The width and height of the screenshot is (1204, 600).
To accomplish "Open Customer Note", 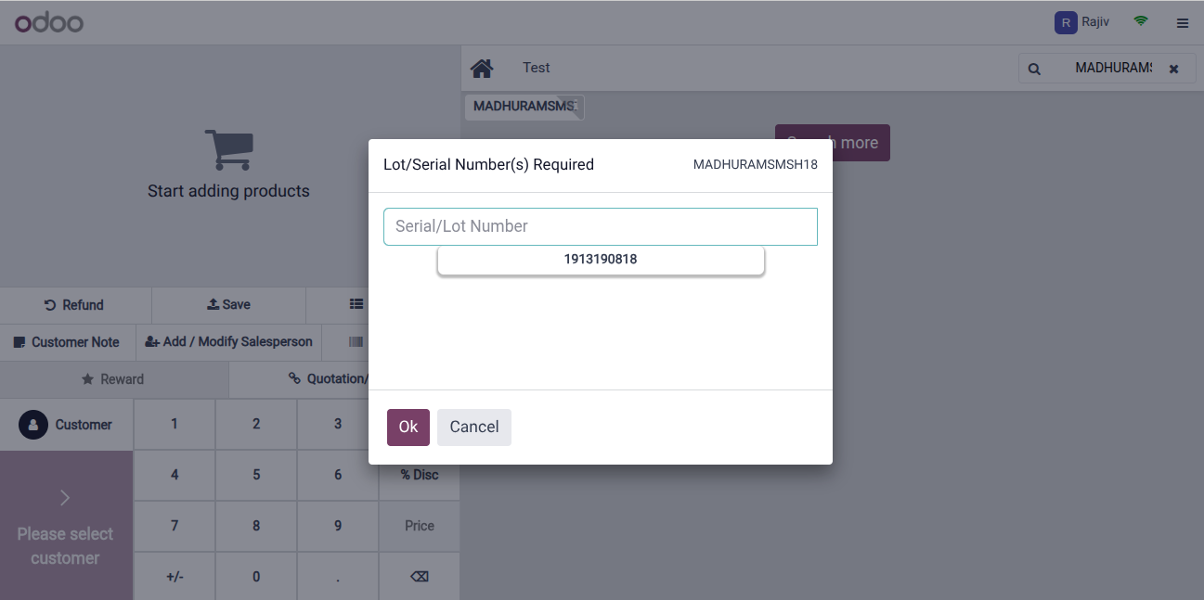I will tap(67, 342).
